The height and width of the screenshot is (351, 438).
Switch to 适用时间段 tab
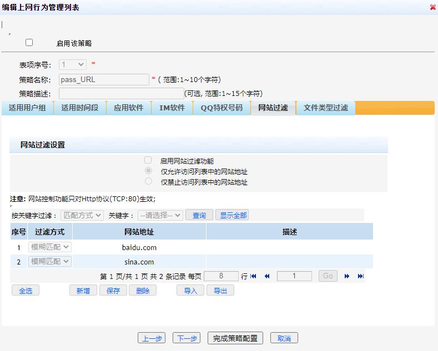pos(80,108)
